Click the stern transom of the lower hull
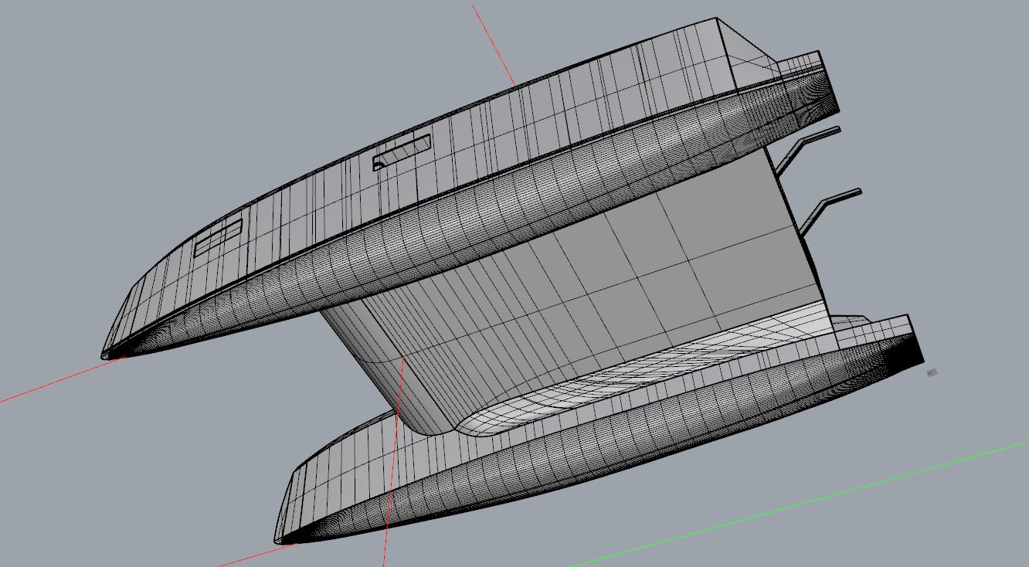The width and height of the screenshot is (1029, 567). tap(915, 348)
